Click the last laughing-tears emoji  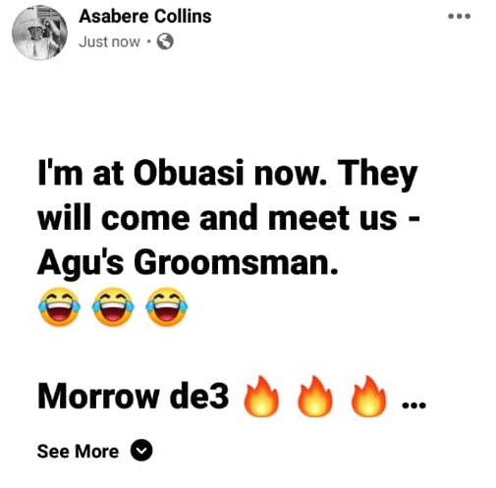(167, 306)
